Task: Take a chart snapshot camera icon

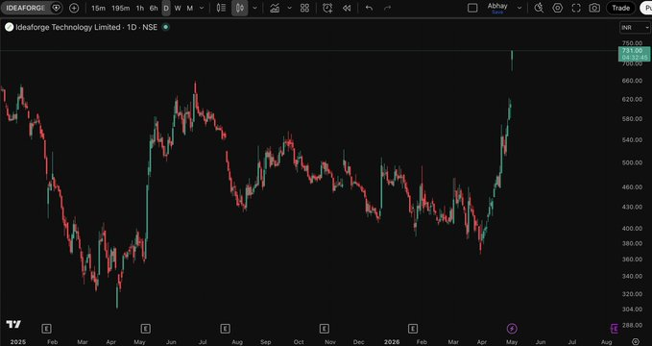Action: [594, 8]
